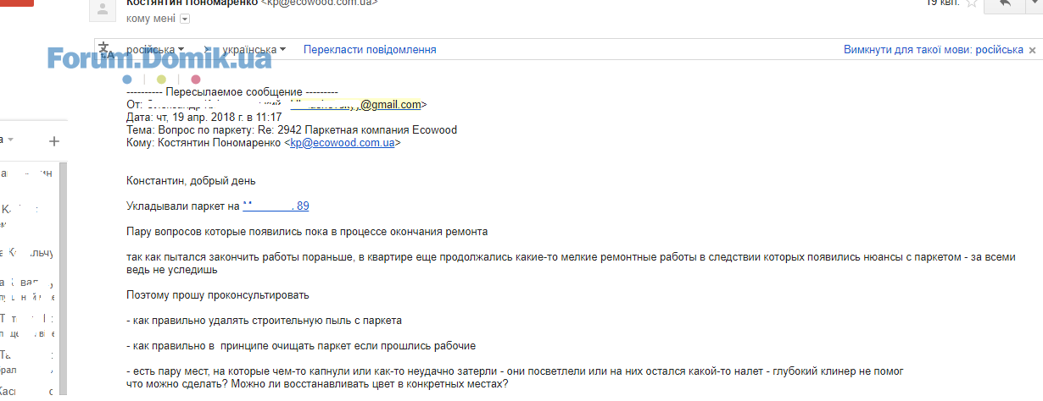Show details arrow next to "кому мені"

click(185, 19)
